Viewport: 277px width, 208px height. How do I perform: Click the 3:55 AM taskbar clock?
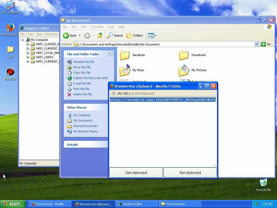pos(267,204)
